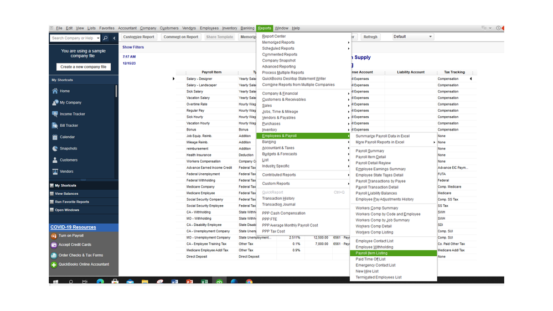Screen dimensions: 553x311
Task: Open the Employees menu in menu bar
Action: point(209,28)
